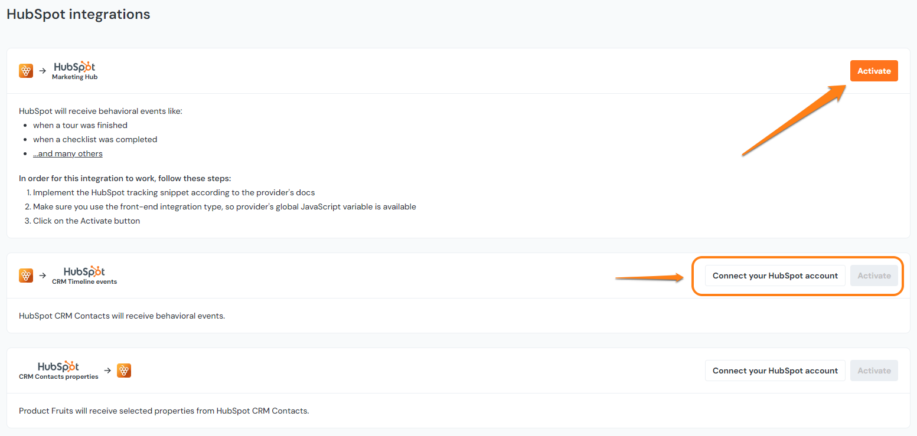
Task: Click the HubSpot Marketing Hub logo
Action: coord(74,70)
